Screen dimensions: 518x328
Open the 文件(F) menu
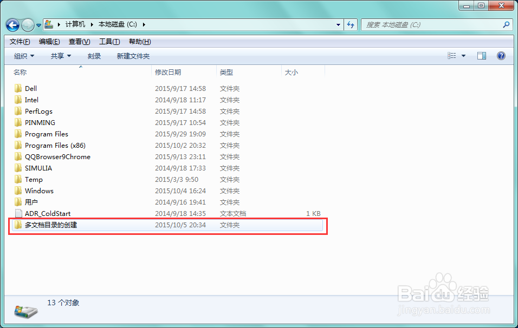[20, 42]
